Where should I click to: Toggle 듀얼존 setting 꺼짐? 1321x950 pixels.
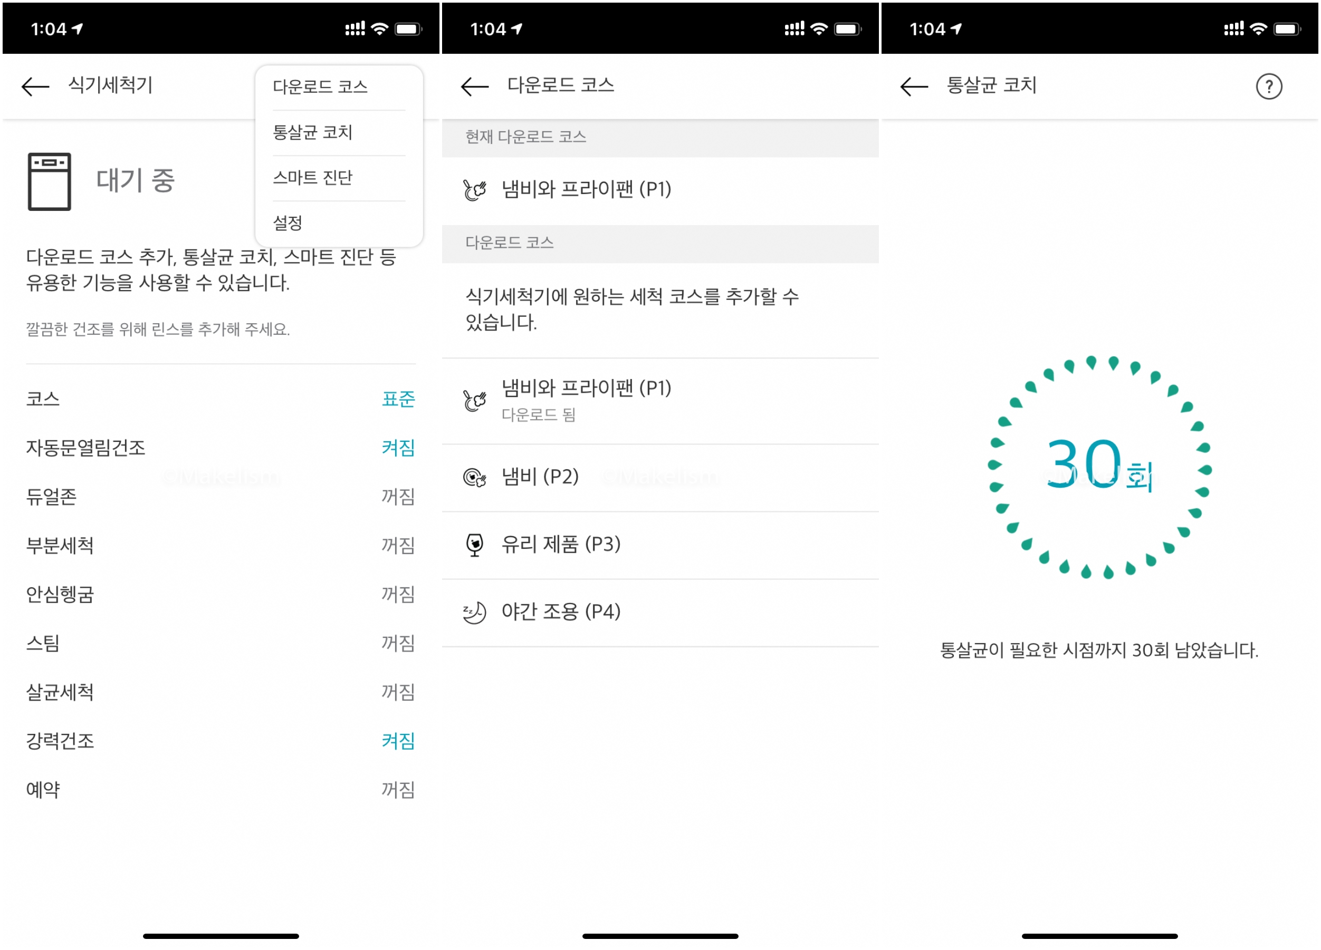point(398,497)
